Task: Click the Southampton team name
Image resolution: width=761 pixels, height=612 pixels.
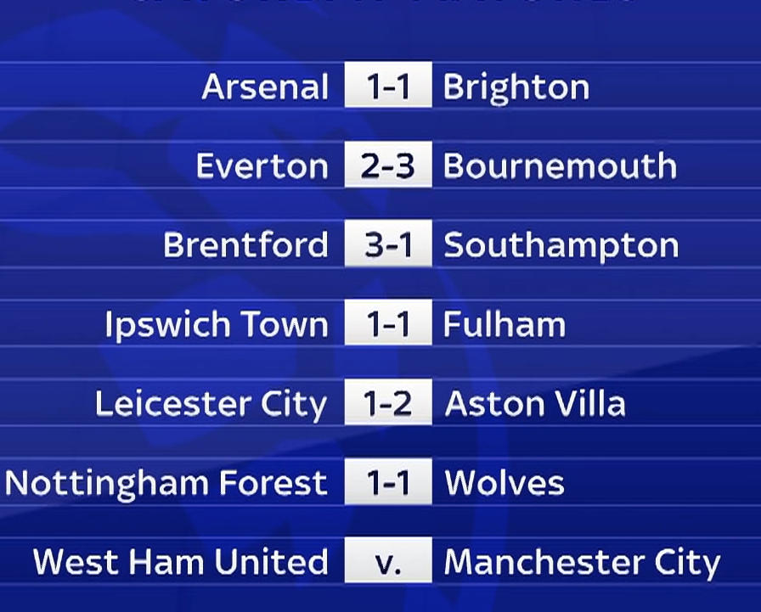Action: [x=561, y=246]
